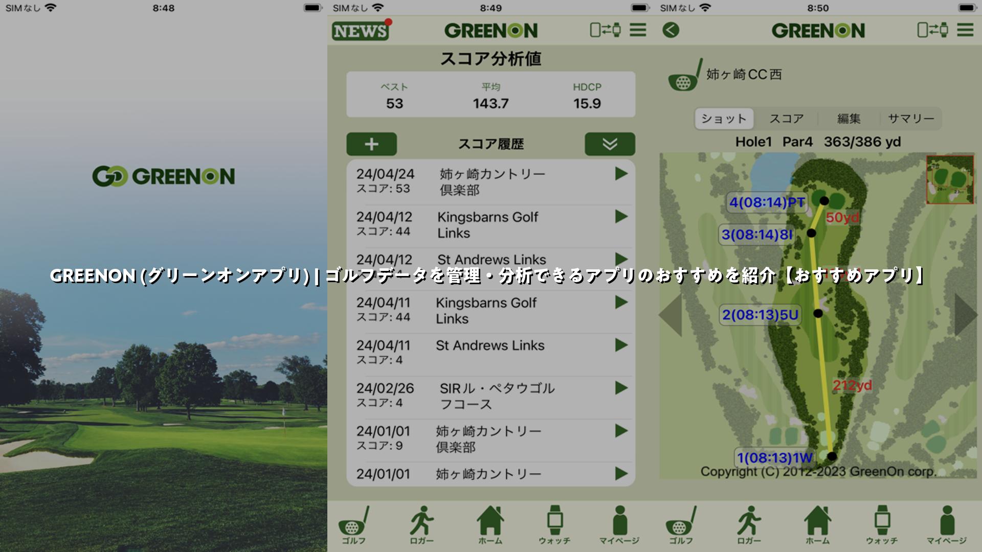
Task: Select ロガー tab in score analysis screen
Action: 421,525
